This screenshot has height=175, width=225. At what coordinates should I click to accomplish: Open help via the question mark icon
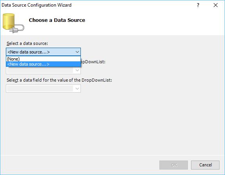click(x=198, y=5)
